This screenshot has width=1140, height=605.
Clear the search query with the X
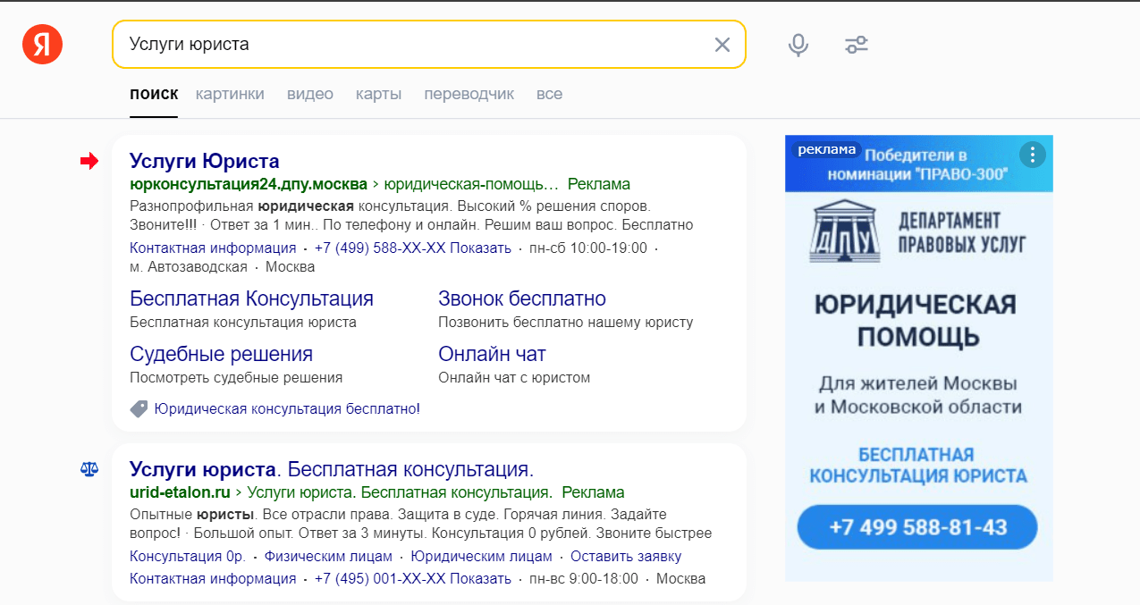(x=722, y=45)
